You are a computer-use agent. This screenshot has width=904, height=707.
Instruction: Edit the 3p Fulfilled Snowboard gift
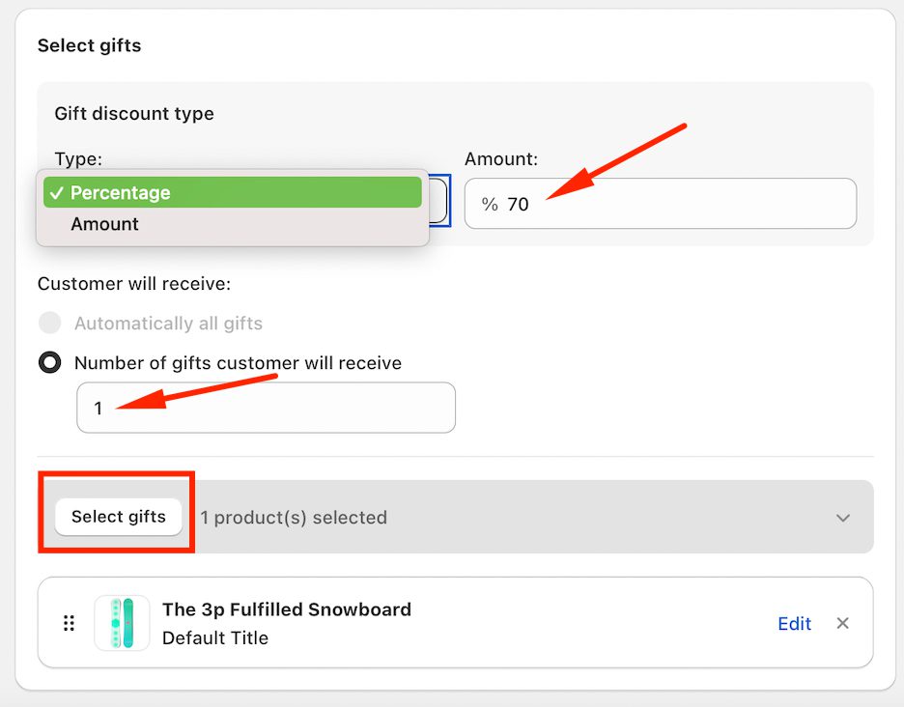click(794, 624)
